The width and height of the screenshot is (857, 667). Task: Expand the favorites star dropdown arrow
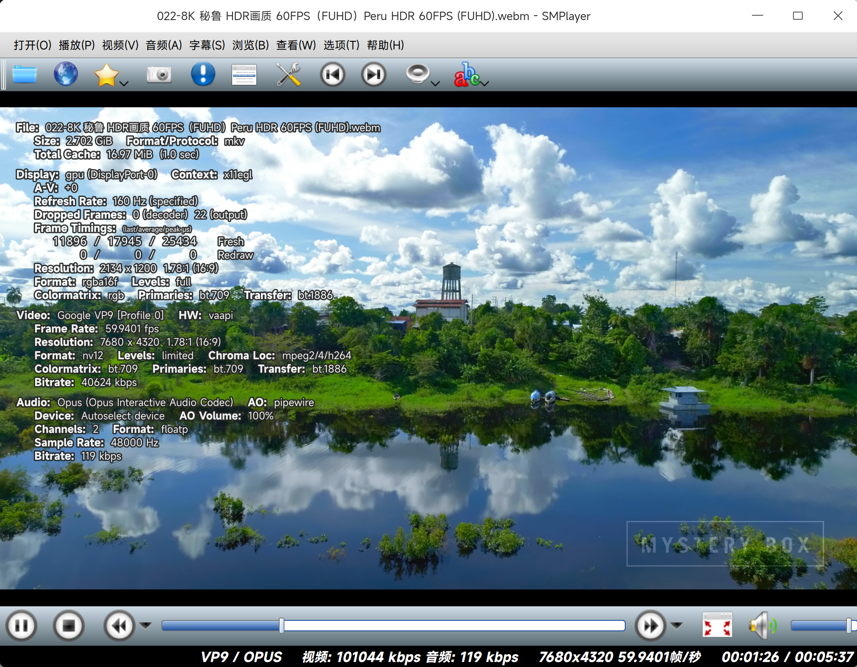pyautogui.click(x=124, y=84)
